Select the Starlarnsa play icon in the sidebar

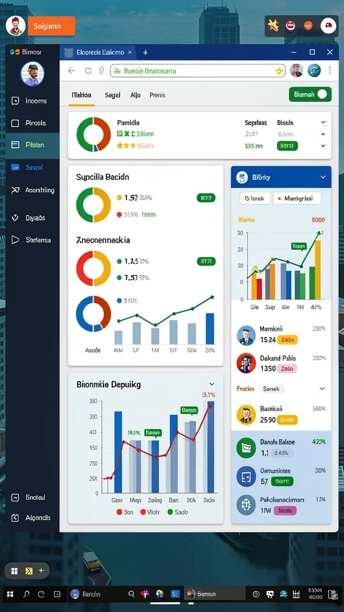15,240
